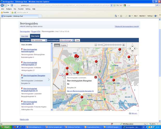Click the printer icon in command bar
The width and height of the screenshot is (161, 129).
(x=130, y=16)
